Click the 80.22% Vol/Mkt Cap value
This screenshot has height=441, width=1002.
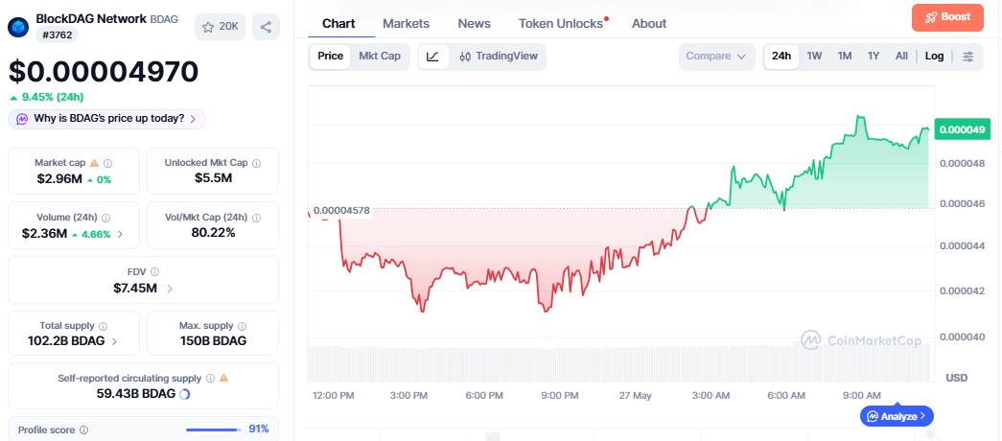pyautogui.click(x=213, y=233)
